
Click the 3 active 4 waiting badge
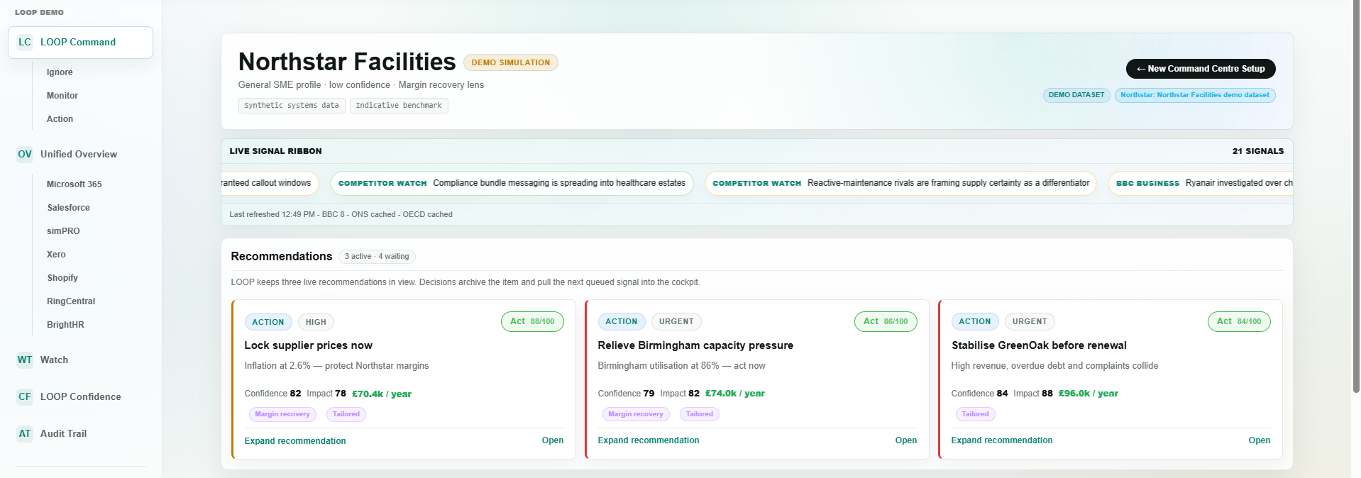click(x=377, y=257)
